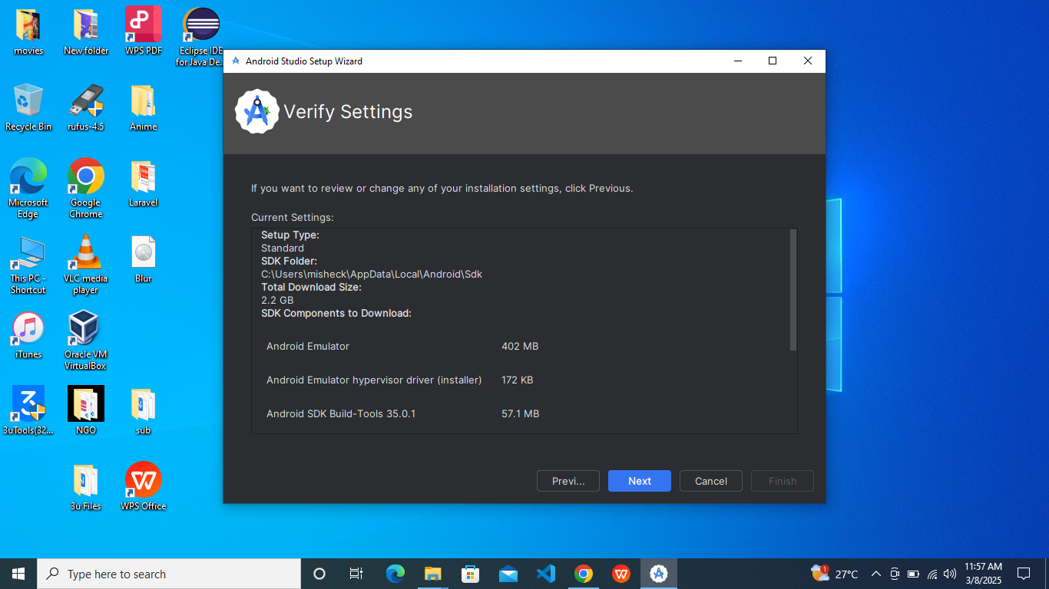This screenshot has width=1049, height=589.
Task: Open Microsoft Store from the taskbar
Action: pos(471,574)
